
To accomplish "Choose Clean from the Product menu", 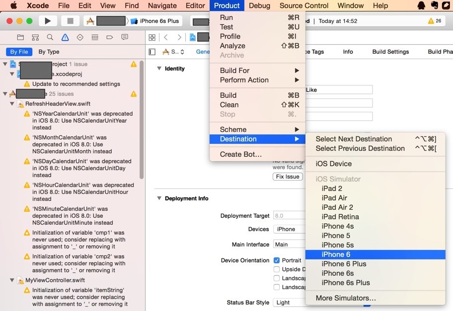I will tap(257, 105).
